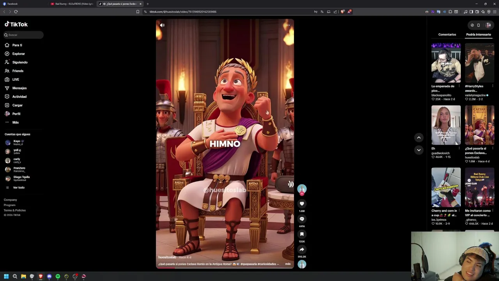The width and height of the screenshot is (499, 281).
Task: Open Kayo's followed account
Action: [x=16, y=142]
